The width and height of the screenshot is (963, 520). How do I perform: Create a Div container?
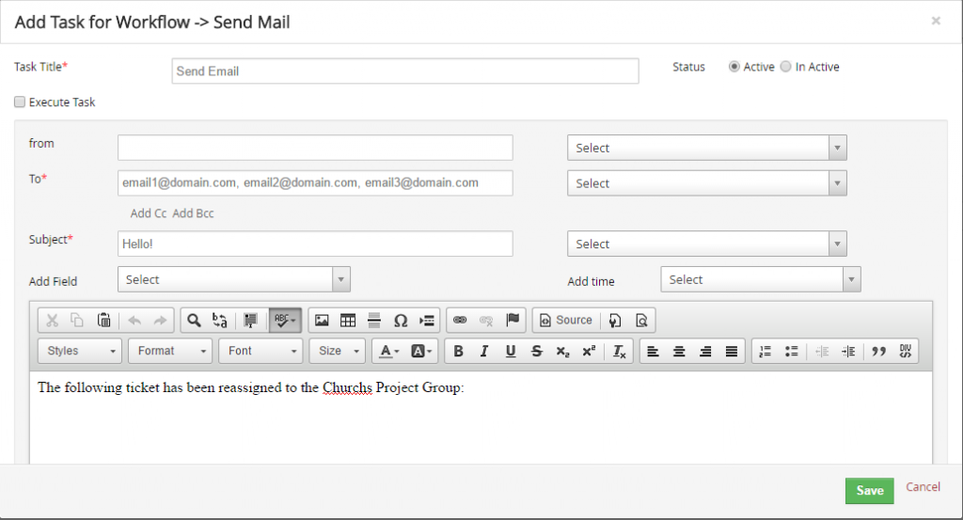(906, 351)
